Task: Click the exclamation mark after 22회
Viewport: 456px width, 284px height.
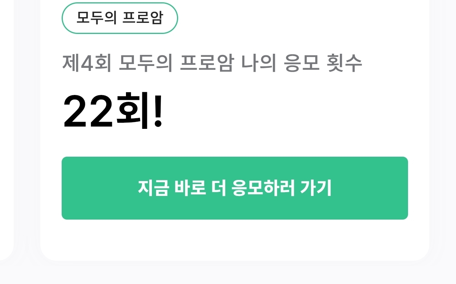Action: tap(158, 111)
